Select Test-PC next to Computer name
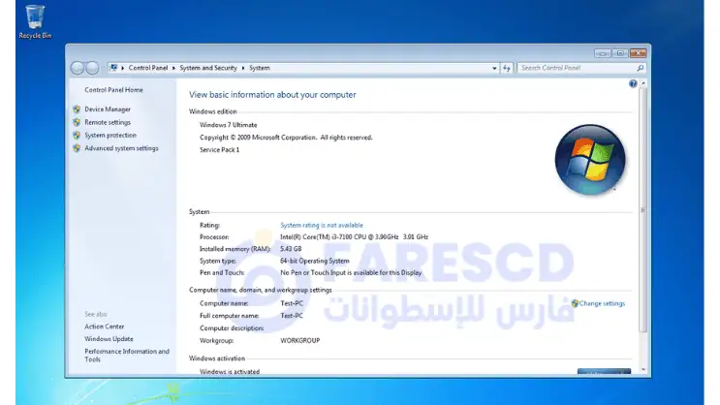The image size is (720, 405). tap(292, 303)
